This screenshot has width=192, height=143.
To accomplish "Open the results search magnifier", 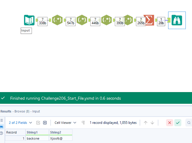I will pyautogui.click(x=189, y=123).
